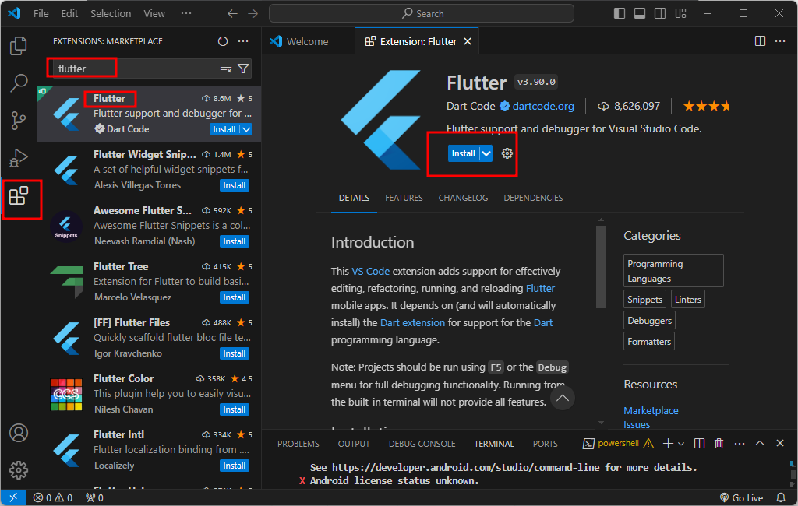Kill the terminal with trash icon
Viewport: 798px width, 506px height.
pos(719,444)
